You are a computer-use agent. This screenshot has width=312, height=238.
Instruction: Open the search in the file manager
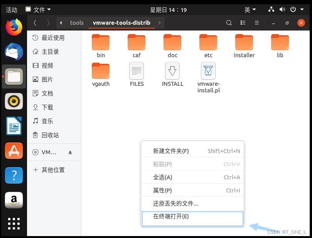click(x=229, y=23)
